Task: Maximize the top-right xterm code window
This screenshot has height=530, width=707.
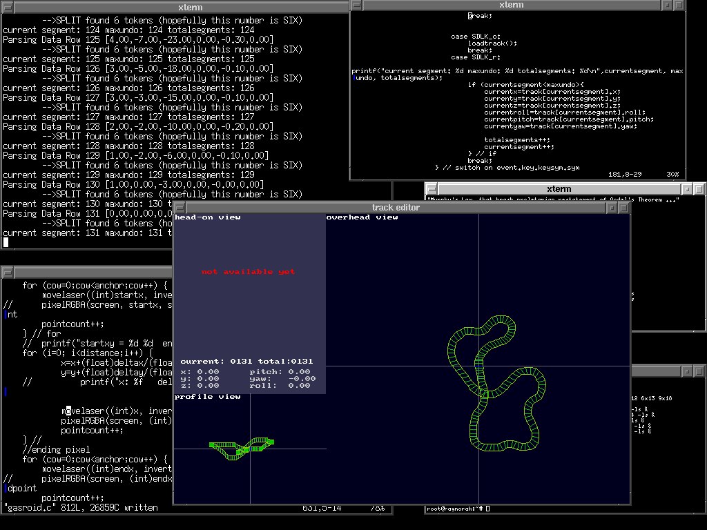Action: click(x=678, y=5)
